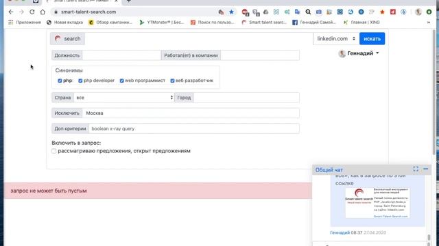Open the magnifying glass extension icon
Image resolution: width=439 pixels, height=246 pixels.
(x=308, y=12)
